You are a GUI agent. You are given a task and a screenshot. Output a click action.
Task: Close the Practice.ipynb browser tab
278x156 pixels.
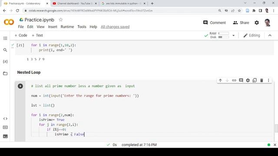47,3
